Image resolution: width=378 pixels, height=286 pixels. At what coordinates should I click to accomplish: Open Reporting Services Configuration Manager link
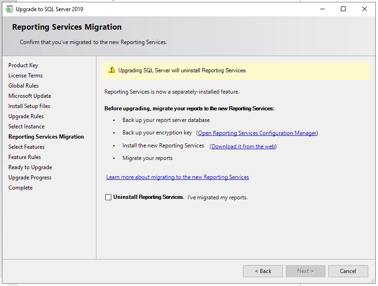[x=257, y=133]
